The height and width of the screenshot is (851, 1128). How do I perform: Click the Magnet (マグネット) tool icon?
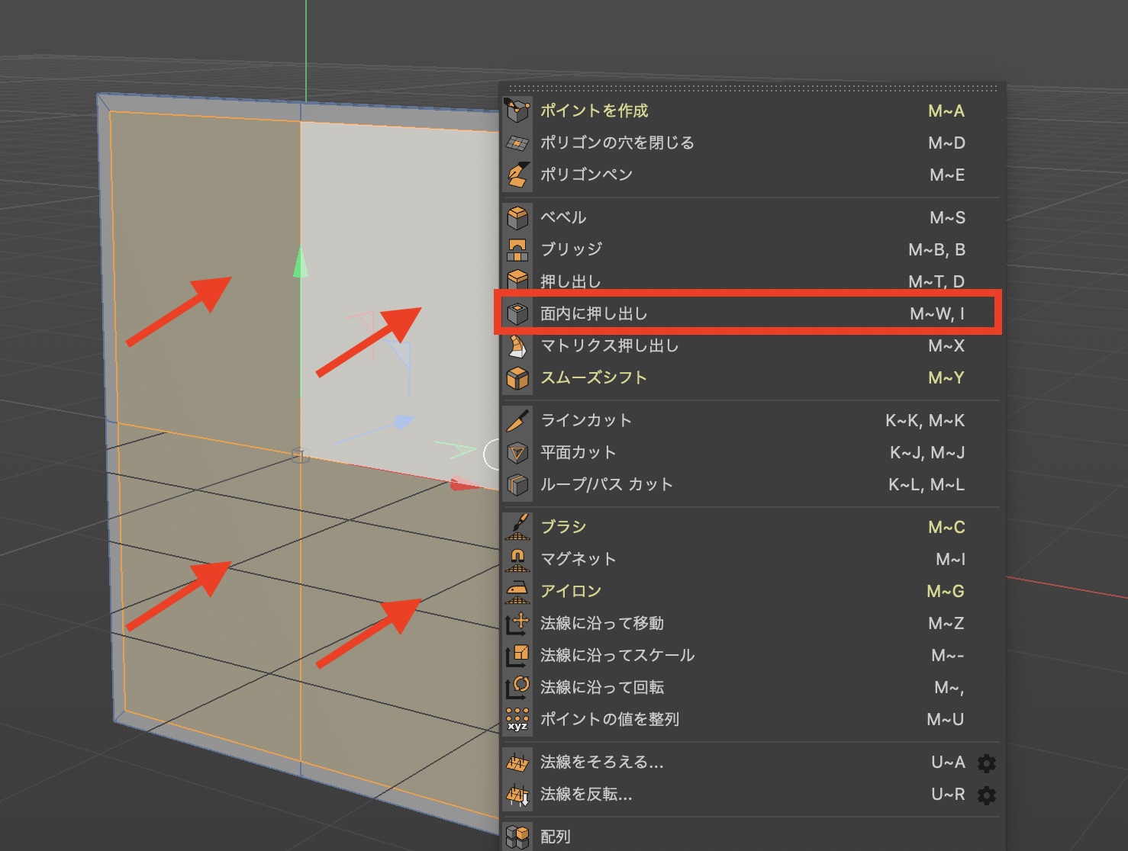tap(517, 559)
